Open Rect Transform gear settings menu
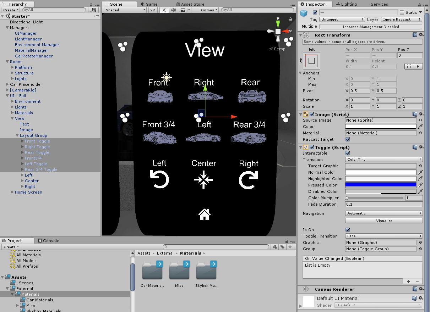430x312 pixels. coord(421,35)
